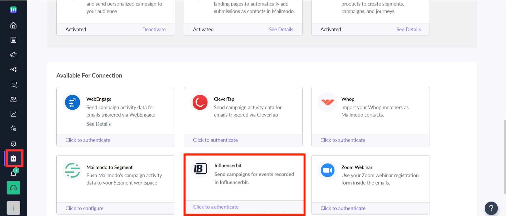The width and height of the screenshot is (506, 216).
Task: Click the page vertical scrollbar
Action: [x=505, y=157]
